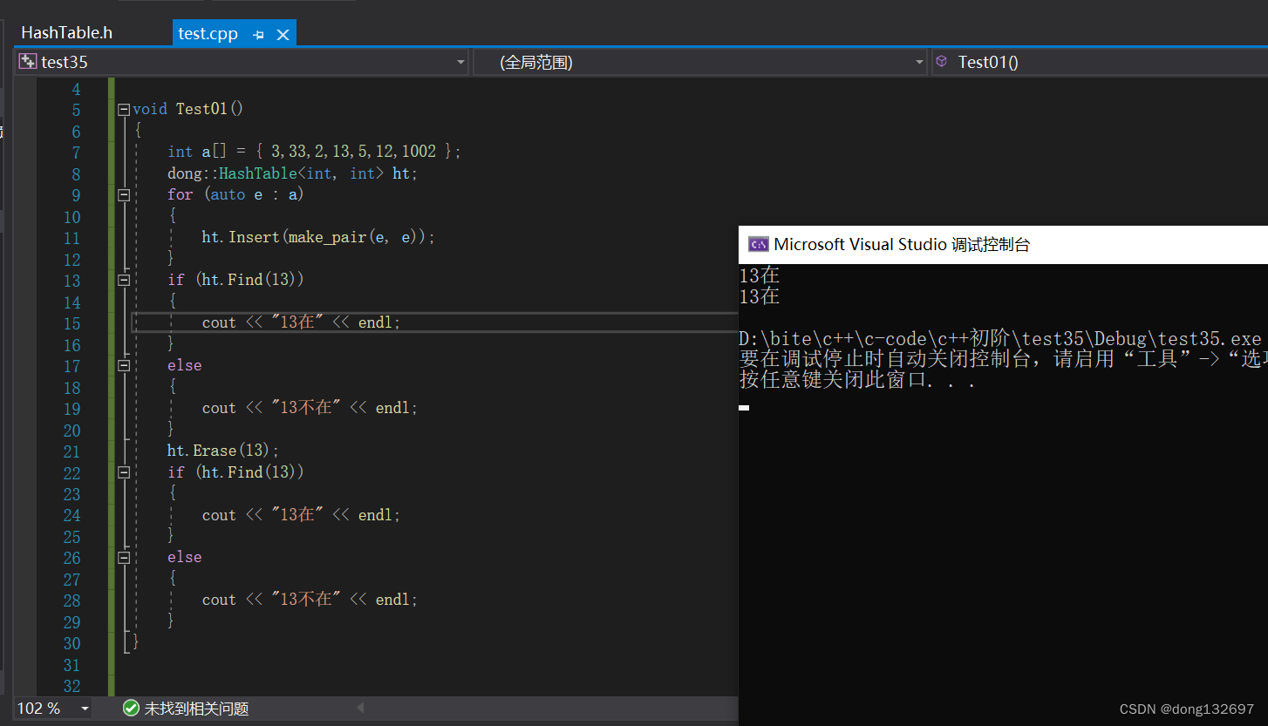Click the 未找到相关问题 status message

(x=196, y=709)
